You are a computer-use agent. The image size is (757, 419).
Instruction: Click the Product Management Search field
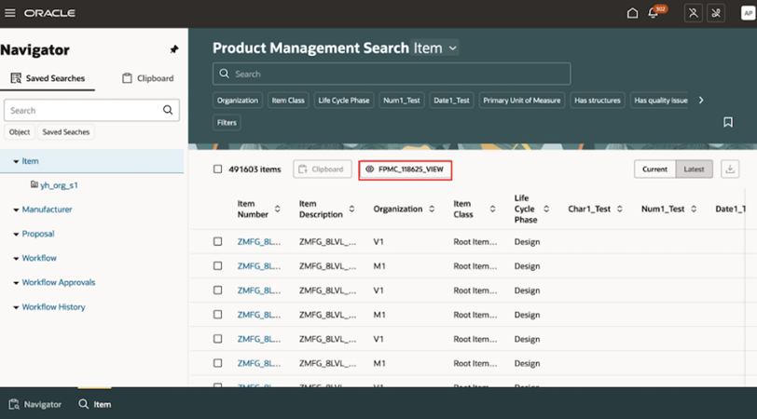(392, 74)
